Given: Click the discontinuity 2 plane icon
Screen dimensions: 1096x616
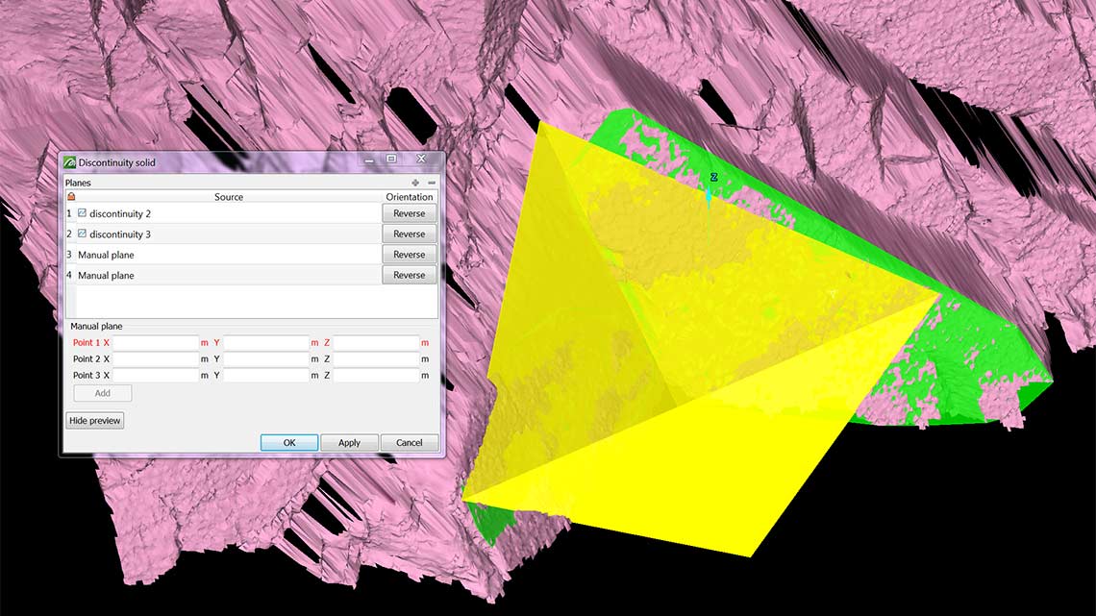Looking at the screenshot, I should pyautogui.click(x=82, y=213).
